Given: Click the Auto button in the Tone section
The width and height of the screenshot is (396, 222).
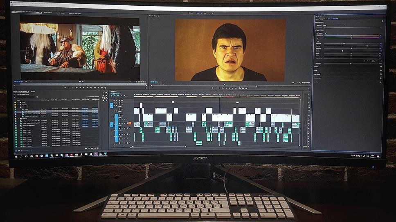Looking at the screenshot, I should click(x=376, y=60).
